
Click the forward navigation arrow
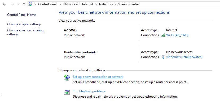(12, 4)
